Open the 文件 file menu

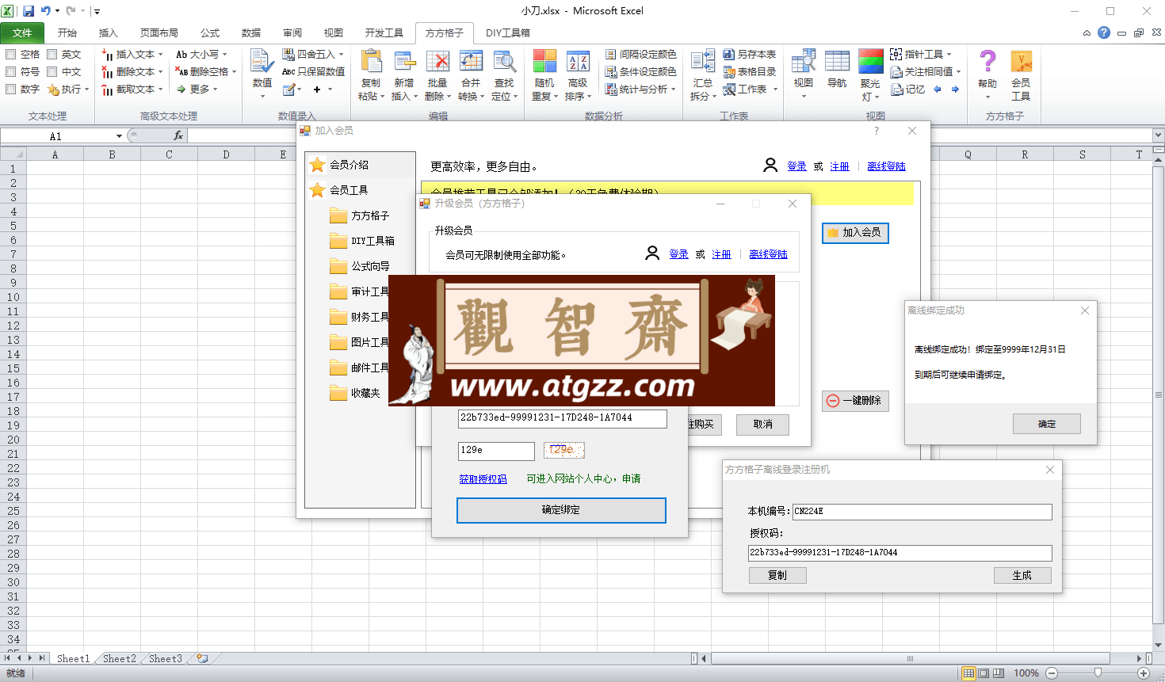point(22,33)
